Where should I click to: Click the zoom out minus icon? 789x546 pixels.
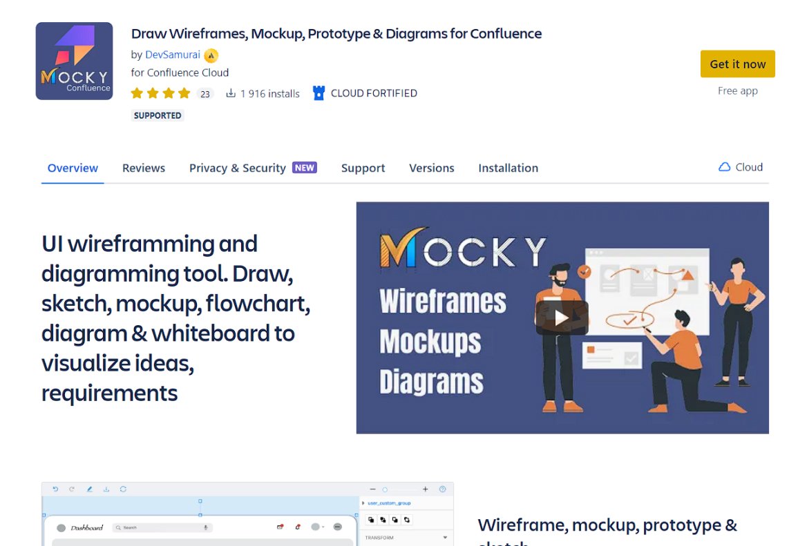(372, 489)
